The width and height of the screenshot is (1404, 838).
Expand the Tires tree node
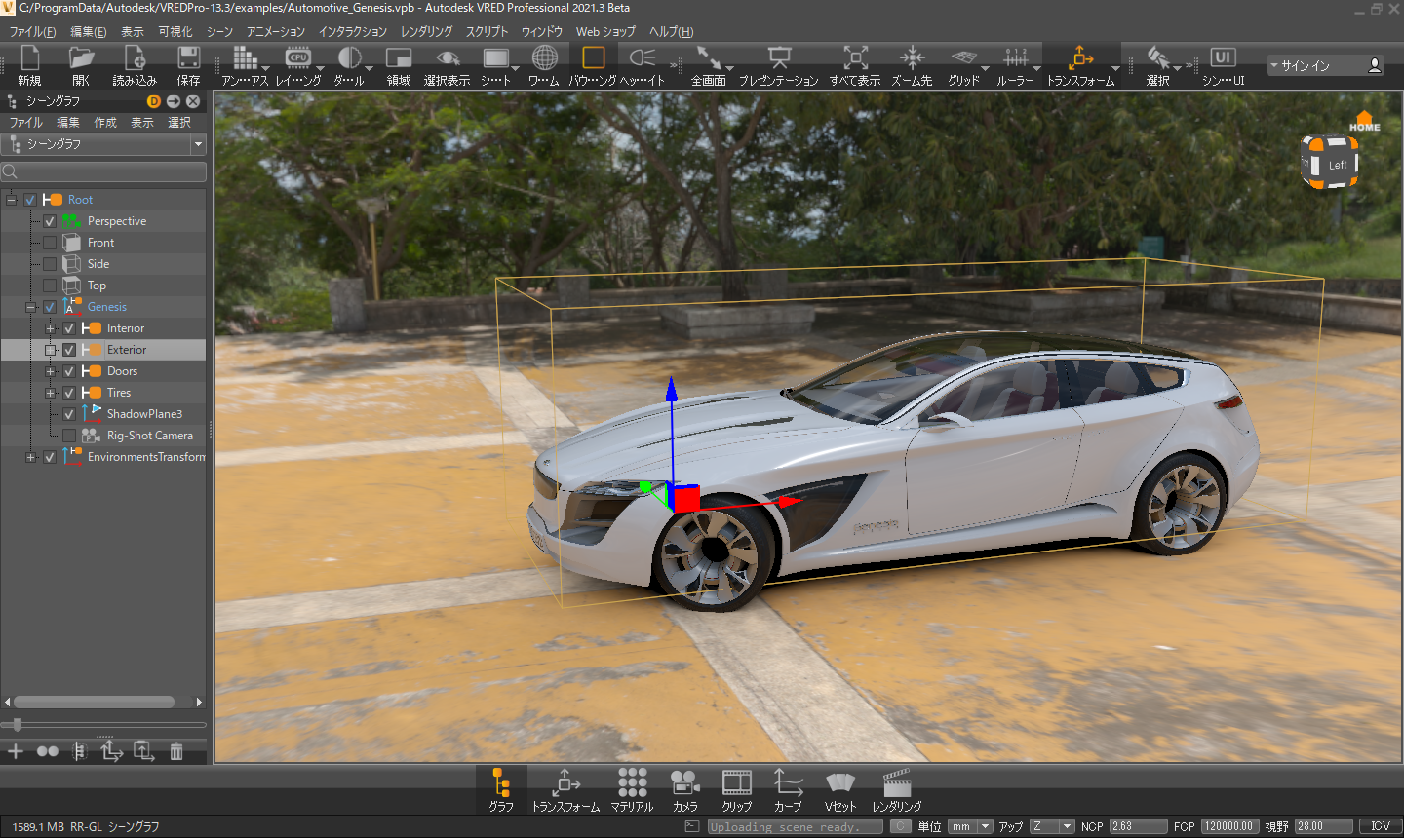[51, 393]
